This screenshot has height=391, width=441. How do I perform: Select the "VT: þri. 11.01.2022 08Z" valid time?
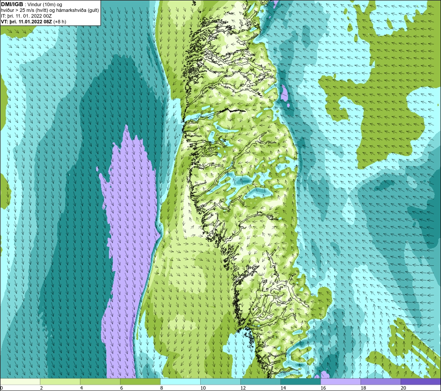(x=26, y=22)
